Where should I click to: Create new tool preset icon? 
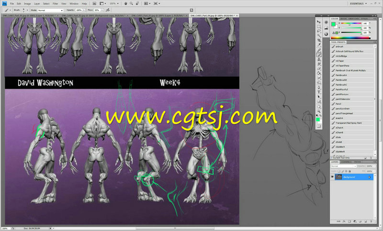pyautogui.click(x=365, y=158)
